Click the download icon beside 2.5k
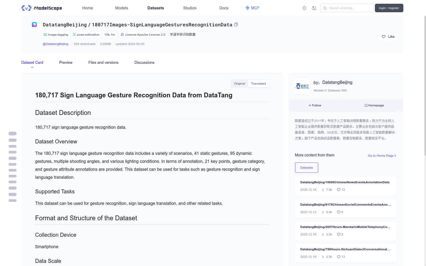 click(323, 257)
